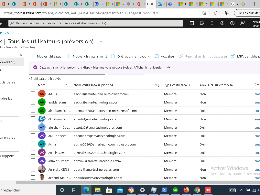Click Cortana circle on taskbar

(62, 190)
